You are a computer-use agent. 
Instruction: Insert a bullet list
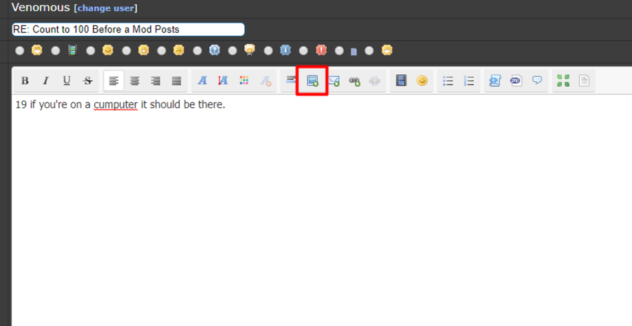(448, 81)
